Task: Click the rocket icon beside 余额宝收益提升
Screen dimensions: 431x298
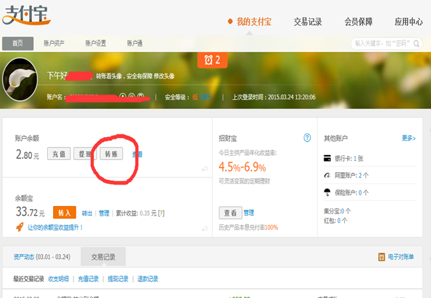Action: pyautogui.click(x=19, y=227)
